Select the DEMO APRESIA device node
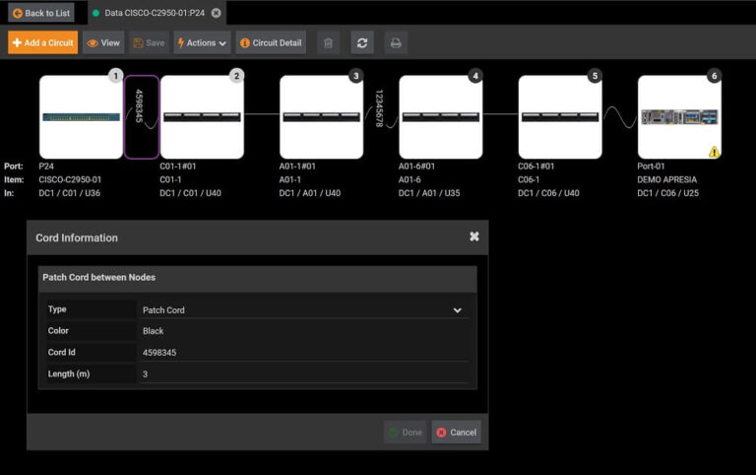The width and height of the screenshot is (756, 475). coord(679,117)
